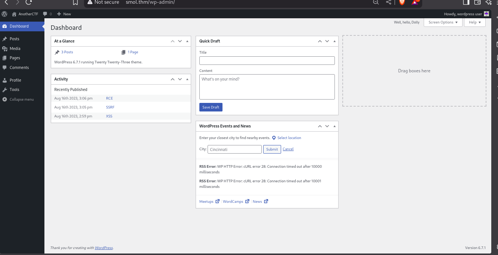Click the Quick Draft Title field
This screenshot has width=498, height=255.
[x=267, y=61]
